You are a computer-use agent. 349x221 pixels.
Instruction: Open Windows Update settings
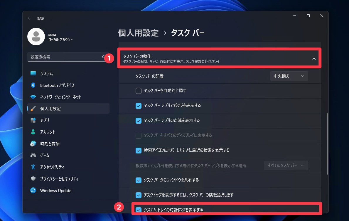pyautogui.click(x=68, y=190)
